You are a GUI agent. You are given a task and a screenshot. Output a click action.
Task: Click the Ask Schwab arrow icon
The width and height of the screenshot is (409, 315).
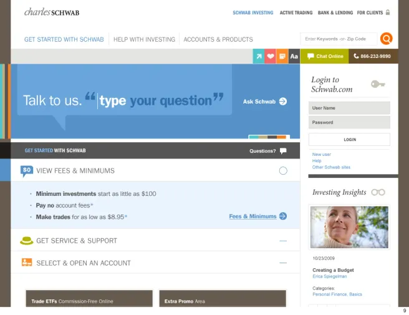(283, 101)
